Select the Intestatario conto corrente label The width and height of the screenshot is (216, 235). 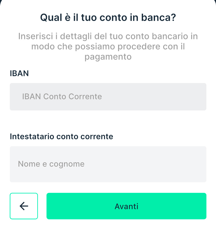click(61, 136)
